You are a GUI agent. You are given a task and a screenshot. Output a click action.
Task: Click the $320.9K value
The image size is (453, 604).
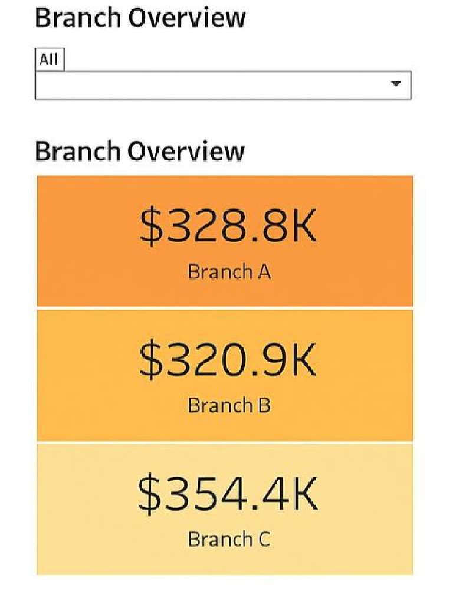click(228, 360)
